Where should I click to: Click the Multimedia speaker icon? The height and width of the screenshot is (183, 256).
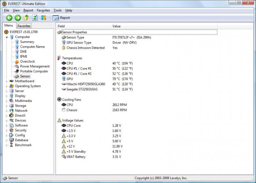11,101
